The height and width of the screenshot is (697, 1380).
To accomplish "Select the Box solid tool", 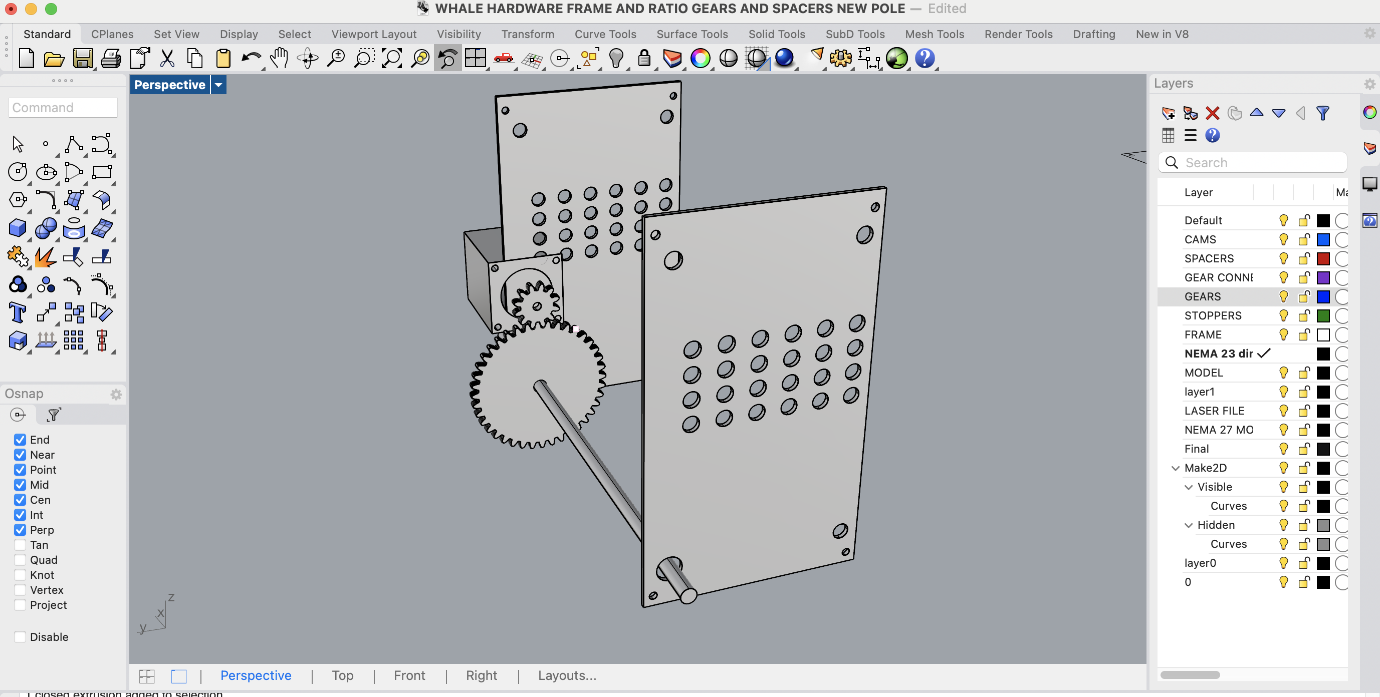I will 17,229.
